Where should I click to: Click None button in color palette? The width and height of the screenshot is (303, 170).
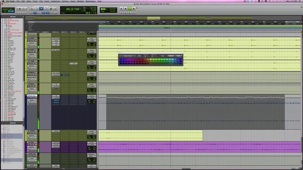pos(179,56)
